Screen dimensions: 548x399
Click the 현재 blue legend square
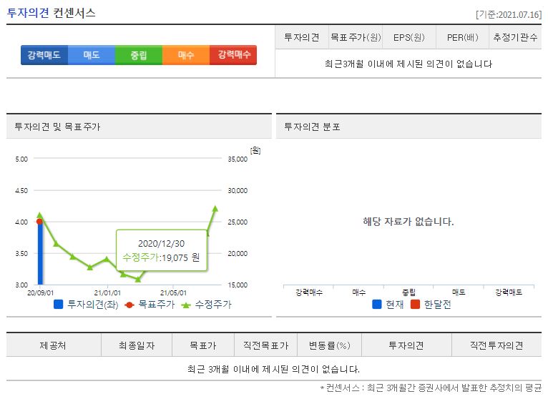[x=377, y=305]
